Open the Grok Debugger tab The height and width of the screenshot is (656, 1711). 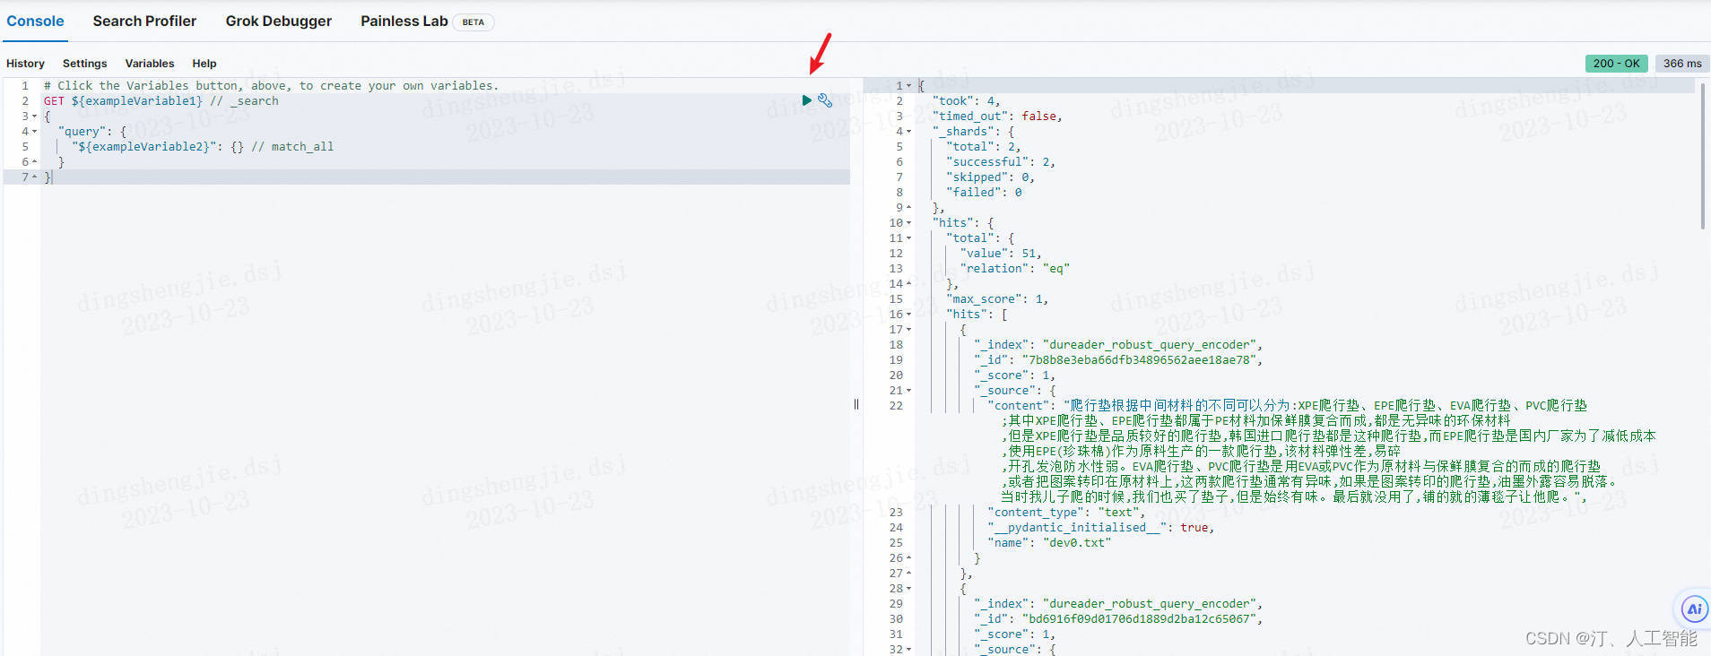tap(279, 21)
